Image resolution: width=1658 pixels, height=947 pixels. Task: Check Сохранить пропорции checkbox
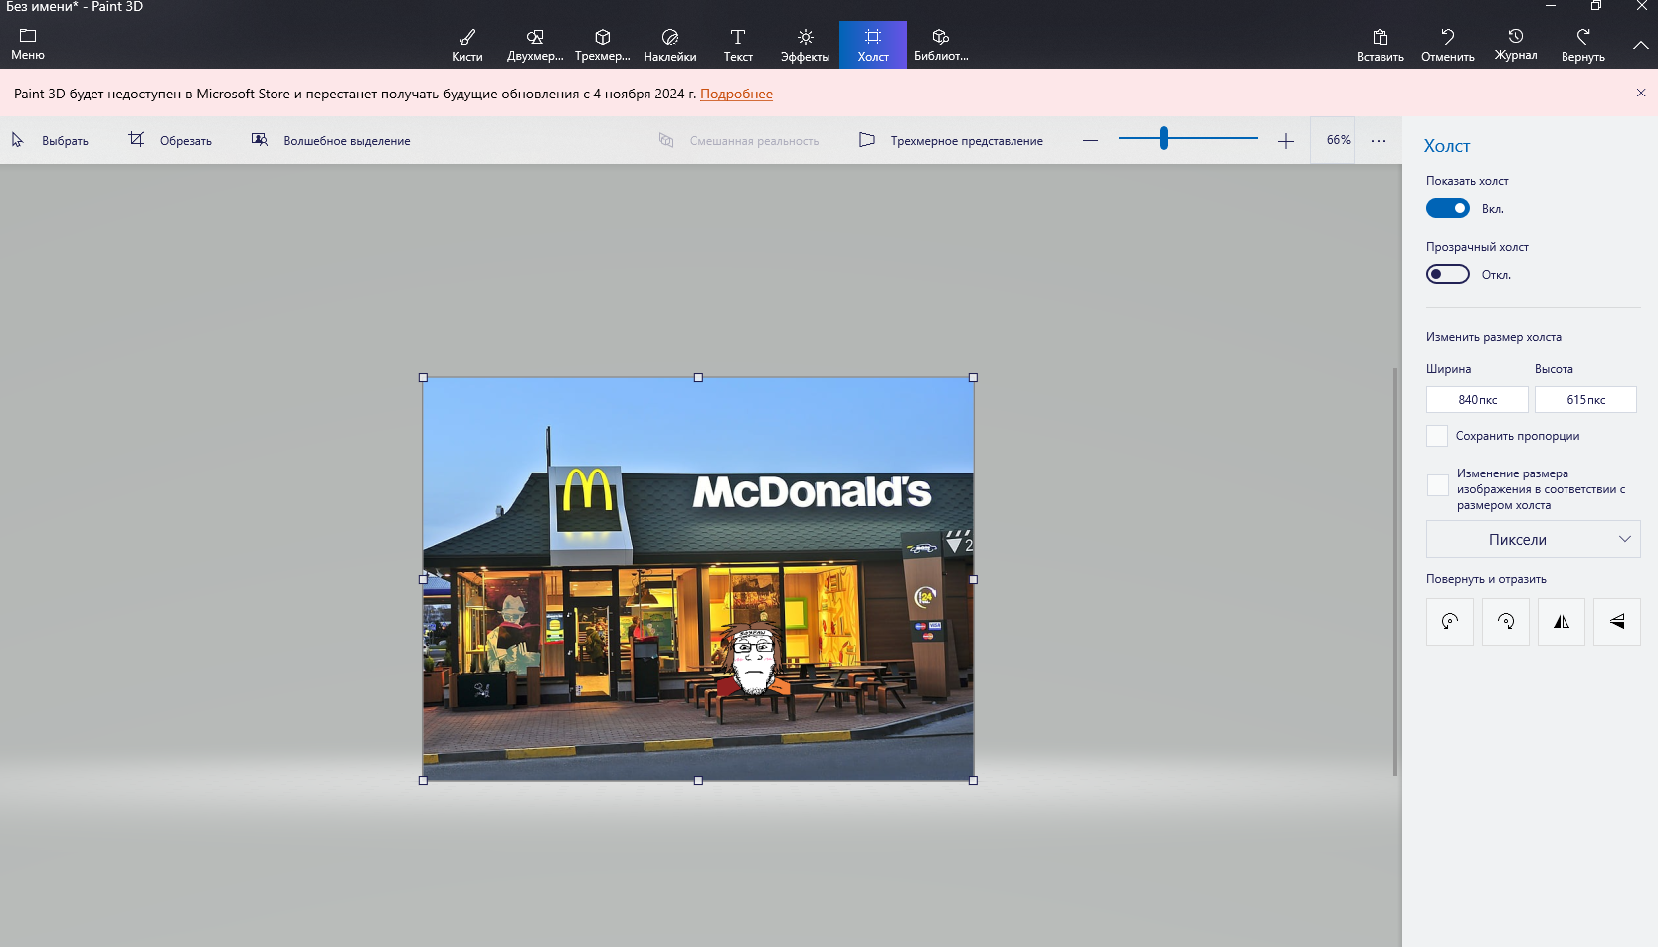[x=1437, y=436]
